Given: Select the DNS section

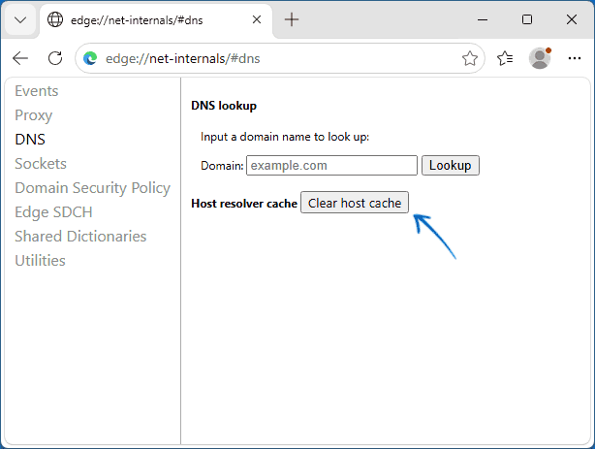Looking at the screenshot, I should pos(30,140).
